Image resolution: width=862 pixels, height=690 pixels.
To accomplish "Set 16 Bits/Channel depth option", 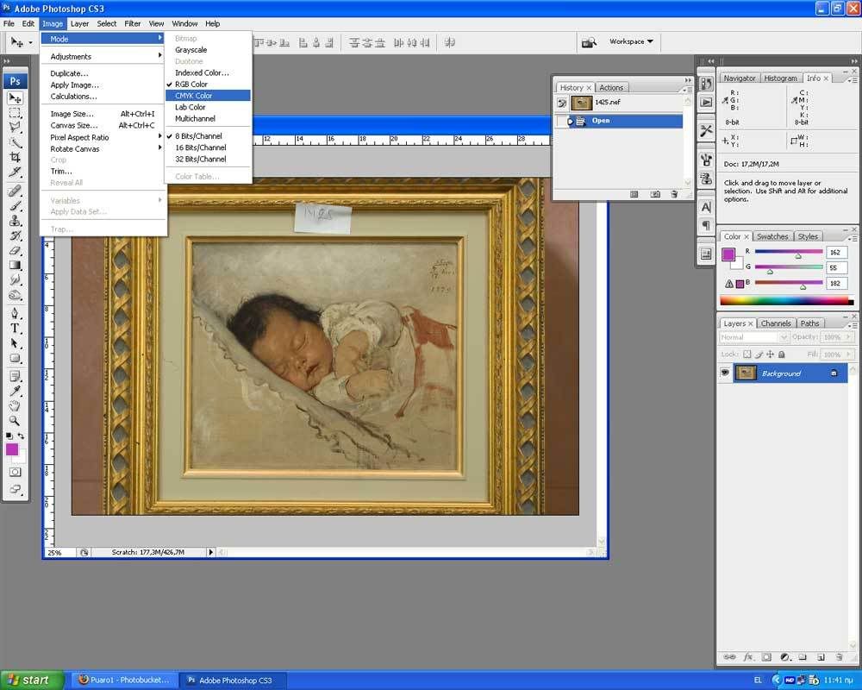I will [x=201, y=147].
